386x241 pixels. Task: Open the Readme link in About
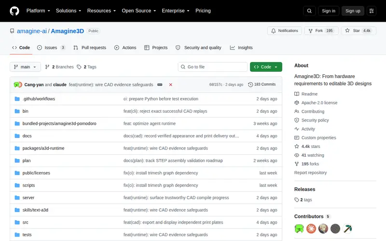tap(306, 94)
